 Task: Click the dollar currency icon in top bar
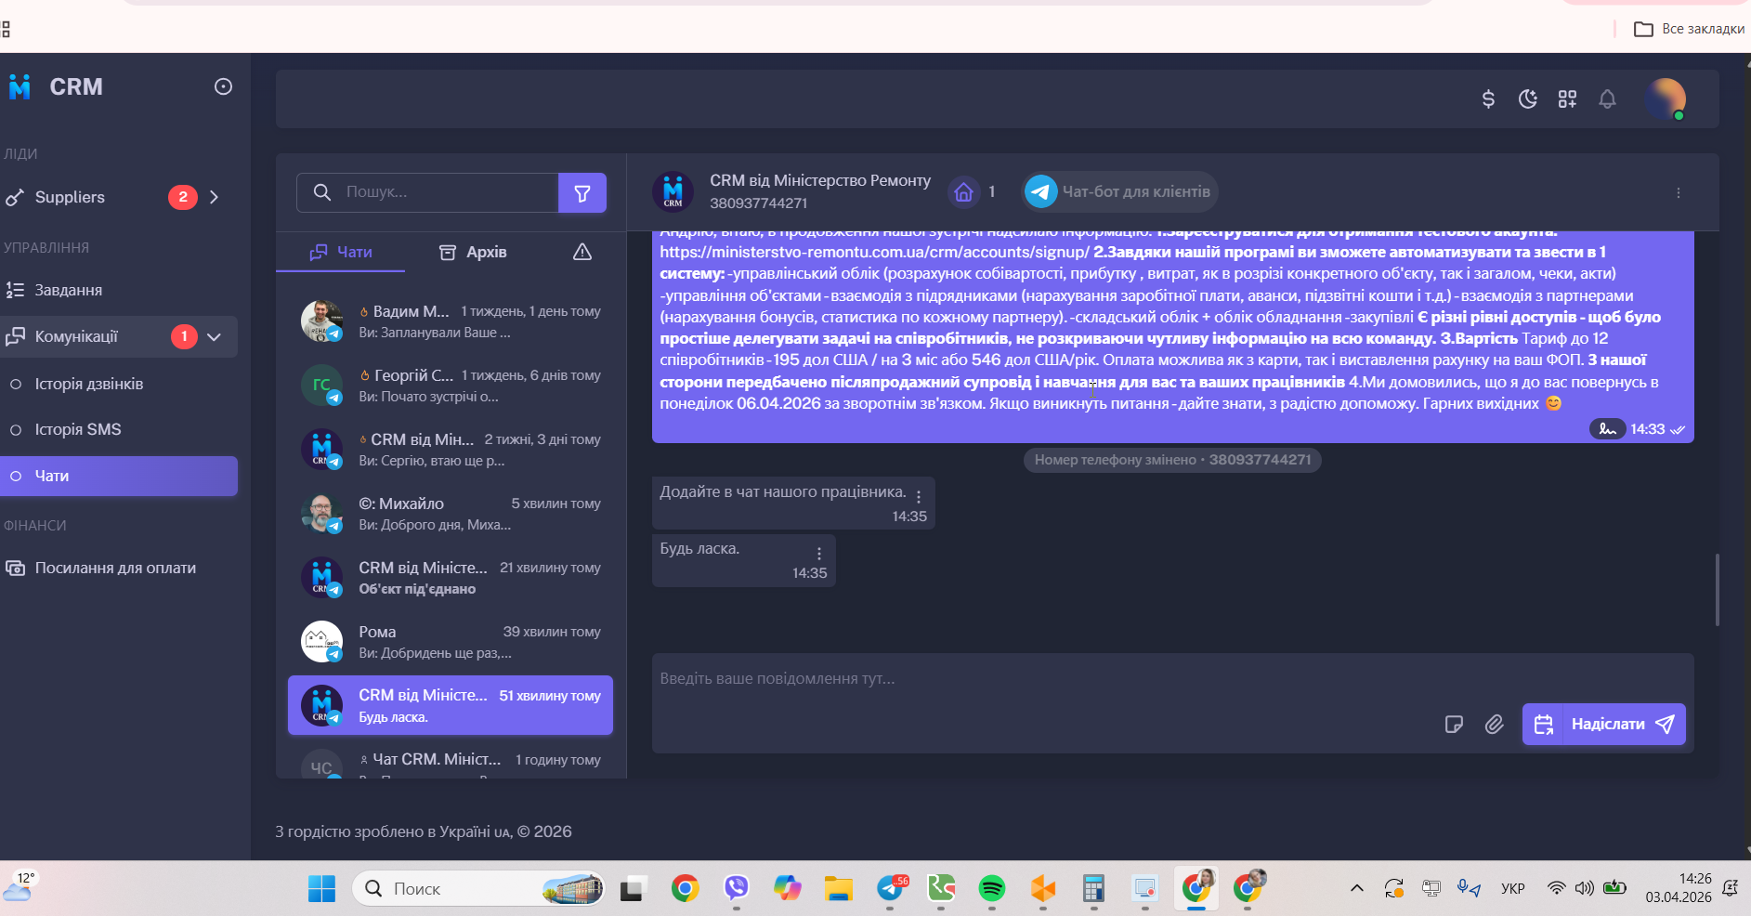1488,98
